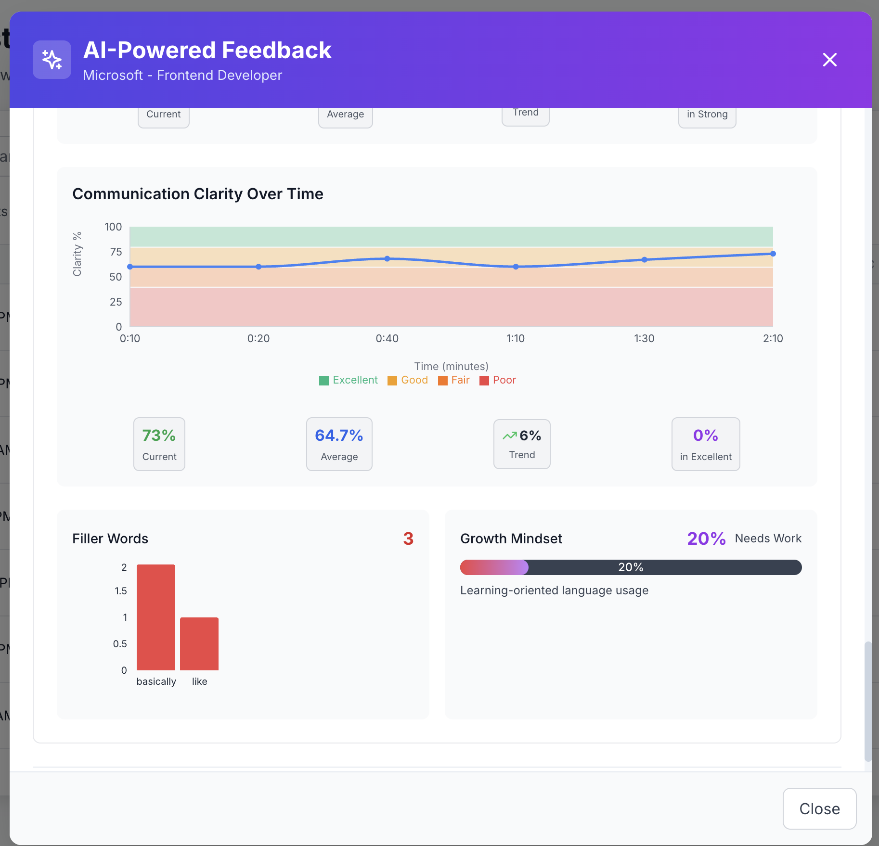Image resolution: width=879 pixels, height=846 pixels.
Task: Open the Current stat card dropdown
Action: [x=163, y=114]
